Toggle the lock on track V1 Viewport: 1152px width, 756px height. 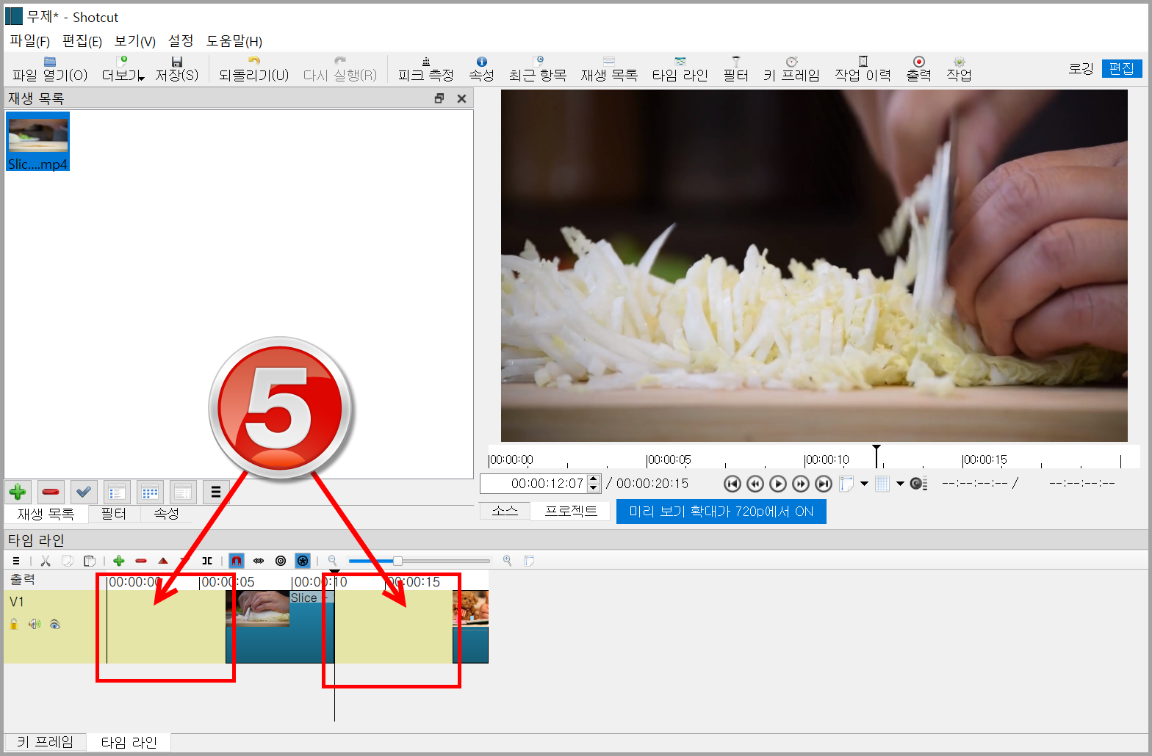click(x=14, y=625)
